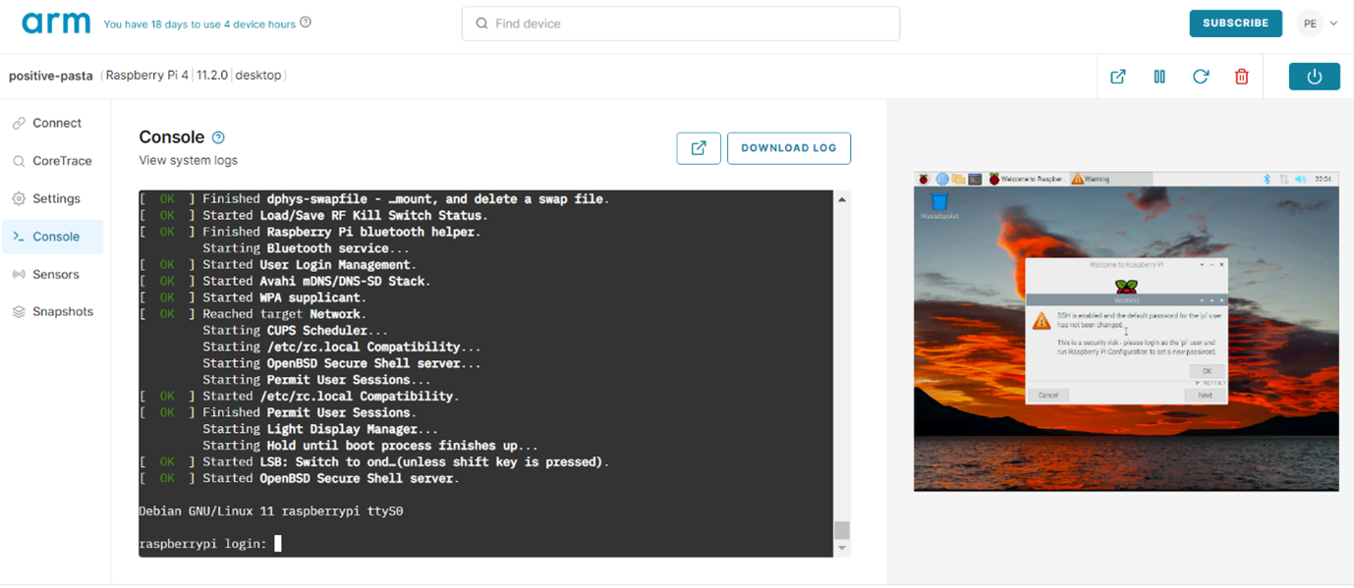Delete the device with the red trash icon
Viewport: 1354px width, 588px height.
point(1242,77)
